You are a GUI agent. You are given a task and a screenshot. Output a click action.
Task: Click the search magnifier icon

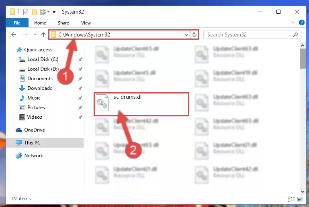pos(295,34)
